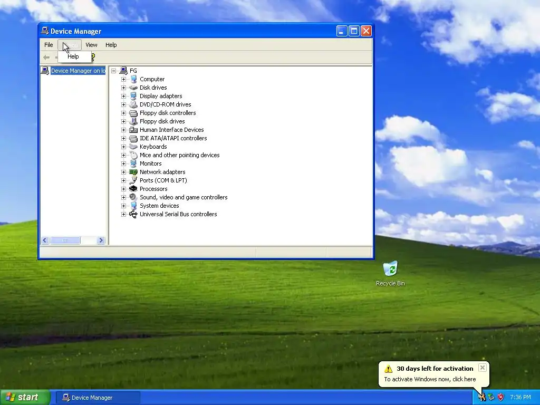The height and width of the screenshot is (405, 540).
Task: Click the Mice and pointing devices icon
Action: (133, 155)
